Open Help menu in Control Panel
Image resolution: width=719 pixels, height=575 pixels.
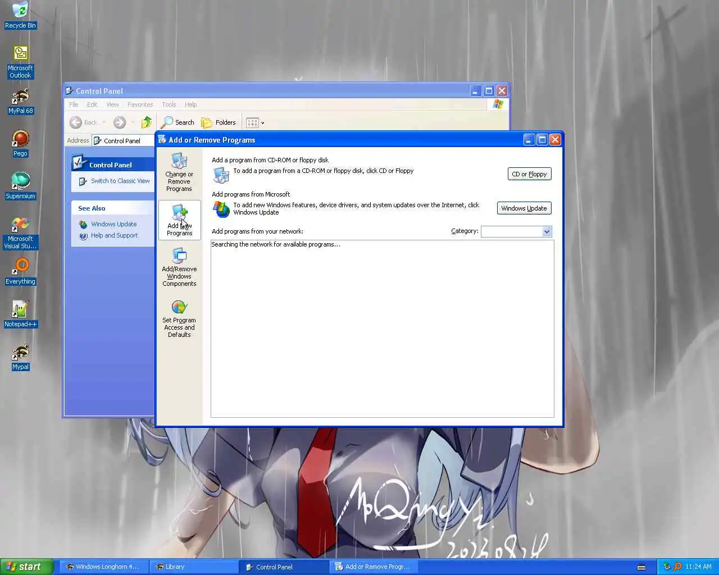(190, 104)
